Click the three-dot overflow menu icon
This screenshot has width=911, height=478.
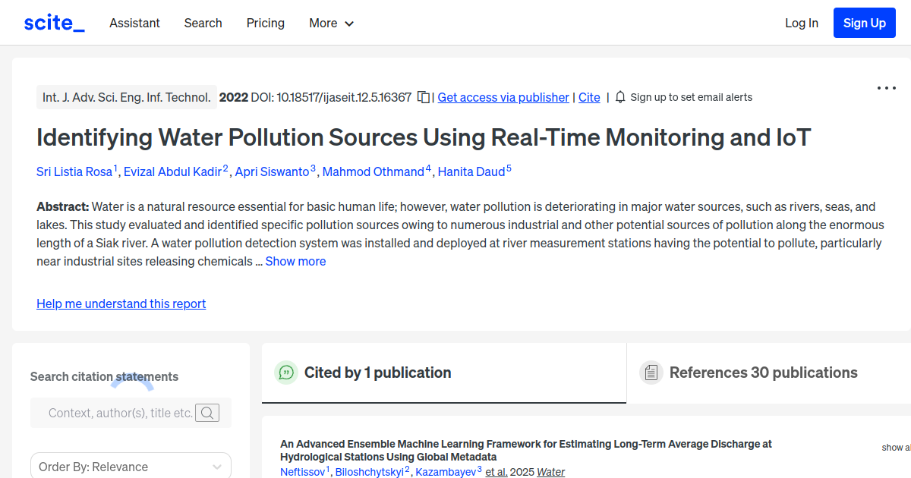point(886,88)
